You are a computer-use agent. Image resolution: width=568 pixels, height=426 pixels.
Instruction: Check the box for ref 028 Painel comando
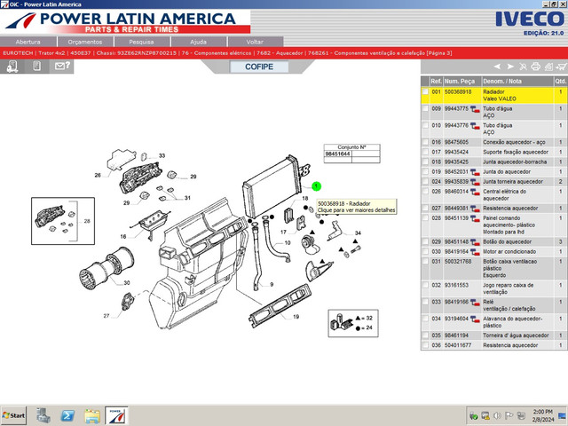click(425, 218)
